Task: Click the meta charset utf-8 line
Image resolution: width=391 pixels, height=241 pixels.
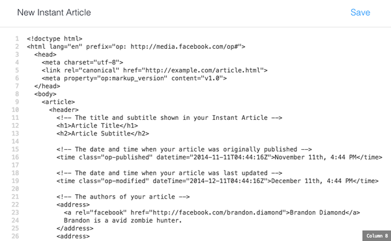Action: point(82,63)
